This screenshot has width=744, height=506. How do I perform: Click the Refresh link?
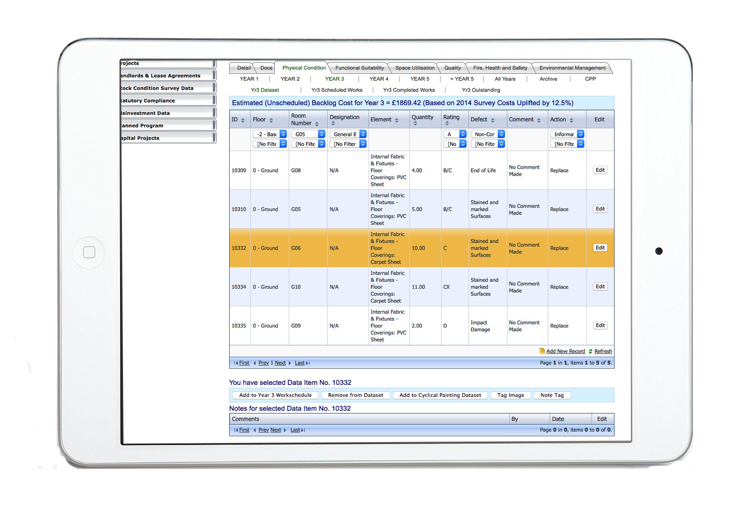click(603, 351)
